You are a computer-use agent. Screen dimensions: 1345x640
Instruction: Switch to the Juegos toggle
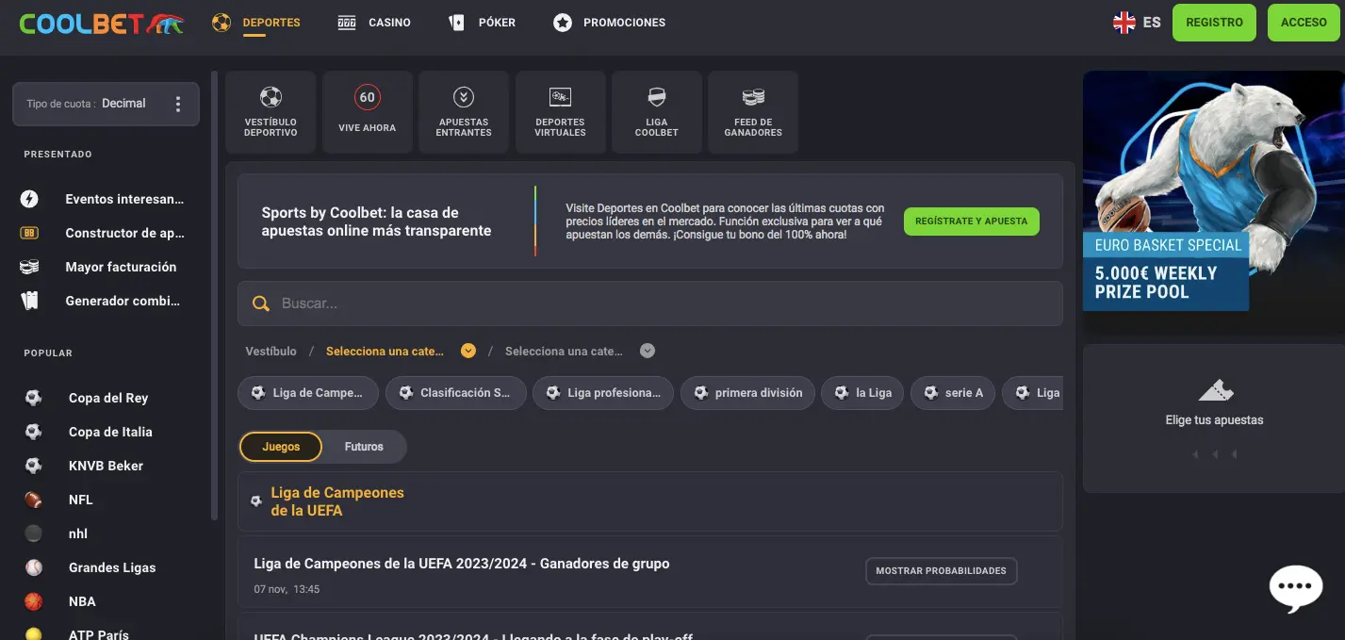pyautogui.click(x=281, y=447)
